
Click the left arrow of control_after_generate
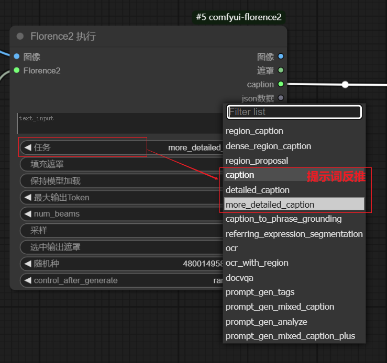(x=28, y=280)
